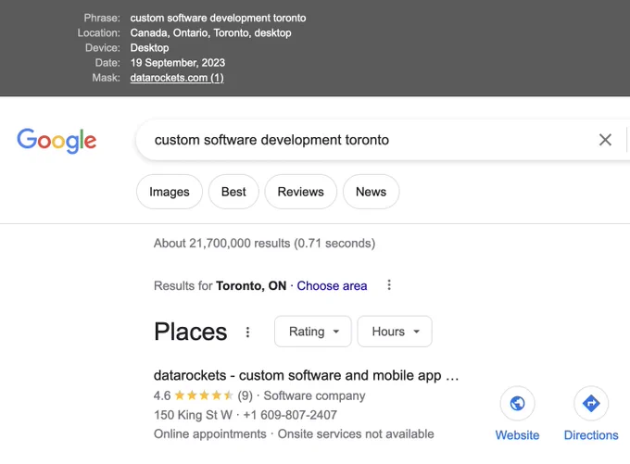This screenshot has width=630, height=464.
Task: Open the datarockets.com (1) mask link
Action: 177,78
